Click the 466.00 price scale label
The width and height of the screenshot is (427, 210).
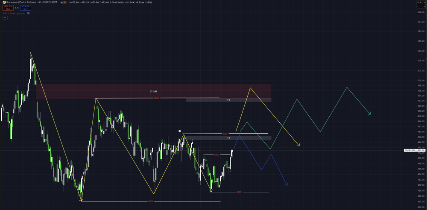coord(421,169)
